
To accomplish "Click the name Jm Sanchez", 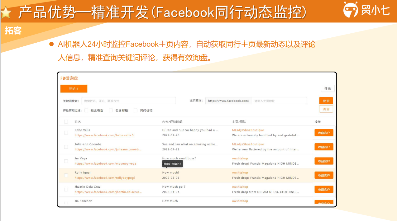I will (x=83, y=201).
